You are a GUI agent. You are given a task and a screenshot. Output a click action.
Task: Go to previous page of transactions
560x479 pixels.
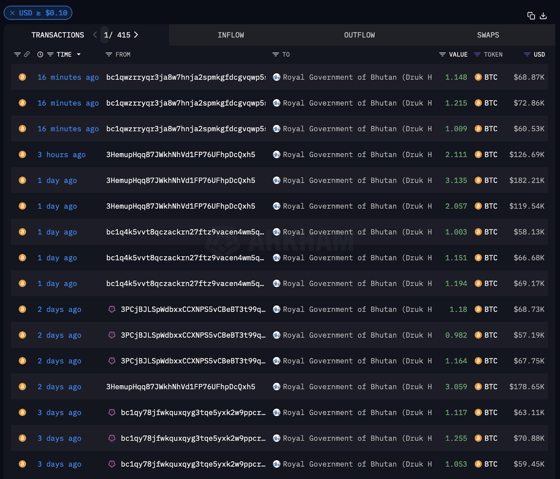coord(95,35)
